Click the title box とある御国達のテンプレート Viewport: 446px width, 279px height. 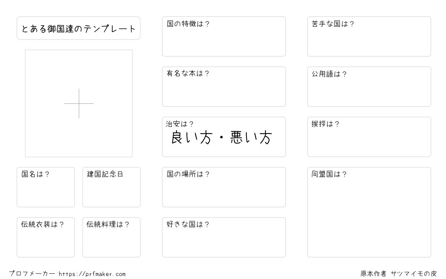coord(78,28)
